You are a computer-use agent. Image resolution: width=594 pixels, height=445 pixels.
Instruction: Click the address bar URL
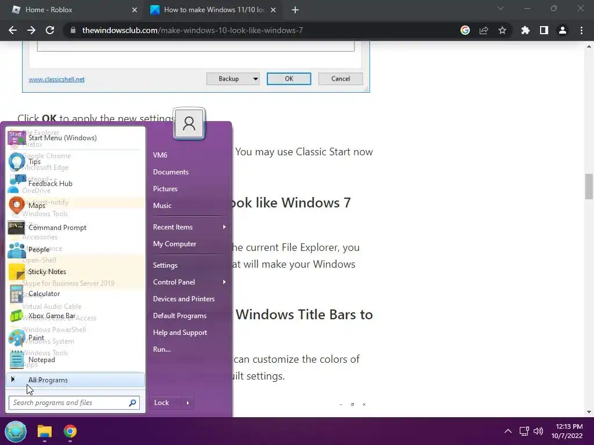193,30
